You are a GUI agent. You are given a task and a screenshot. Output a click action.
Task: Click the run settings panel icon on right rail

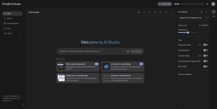pos(213,12)
